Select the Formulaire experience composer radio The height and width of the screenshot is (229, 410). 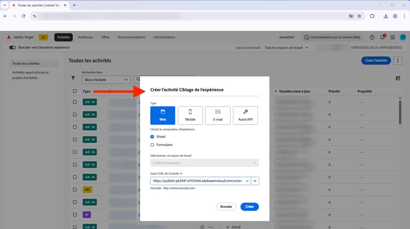click(x=152, y=145)
